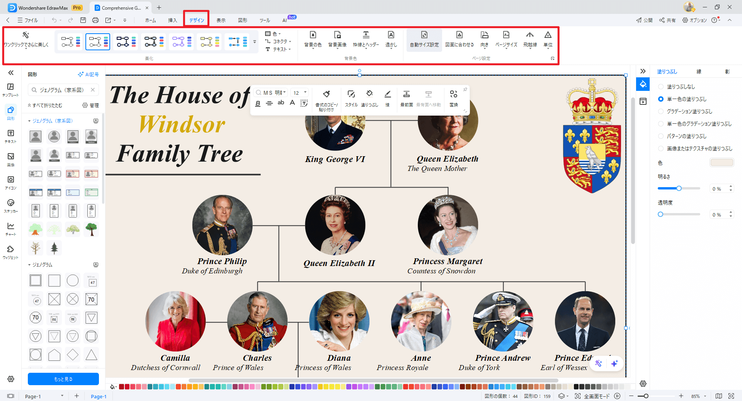Open the AI tab

tap(285, 20)
